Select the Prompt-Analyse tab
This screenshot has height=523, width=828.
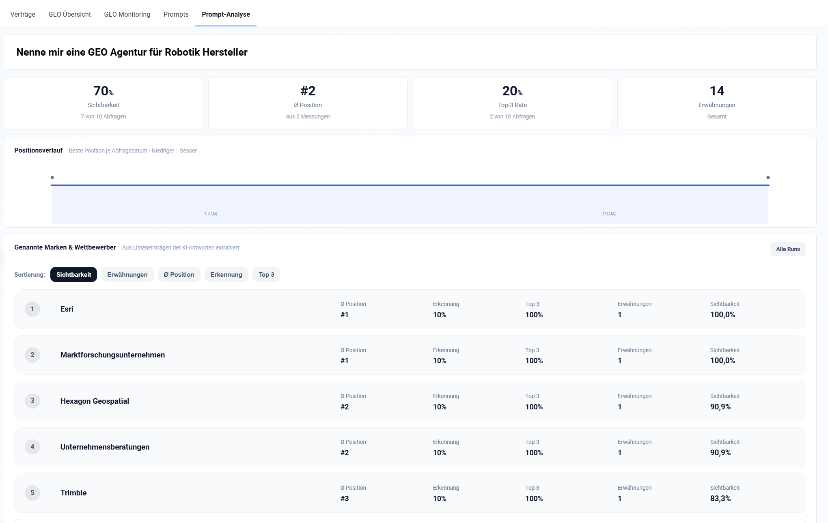pos(226,14)
